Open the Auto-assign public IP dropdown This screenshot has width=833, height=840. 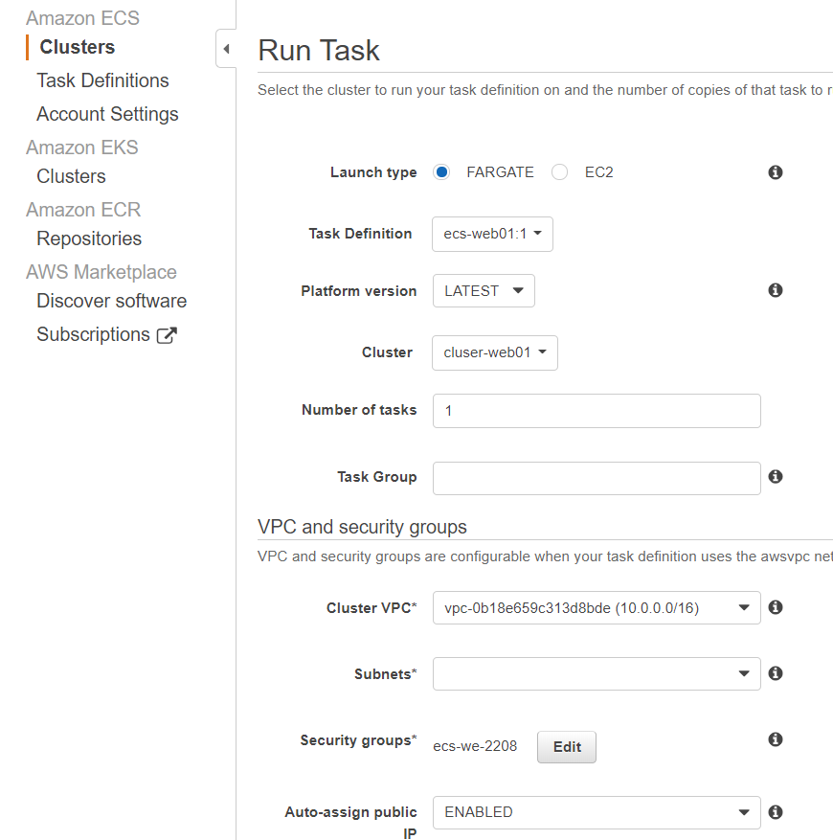(597, 812)
